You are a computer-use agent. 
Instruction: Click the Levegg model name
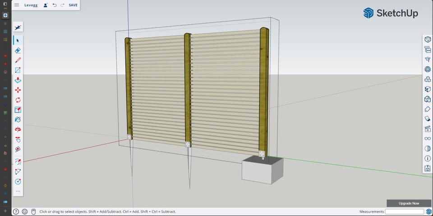[31, 5]
